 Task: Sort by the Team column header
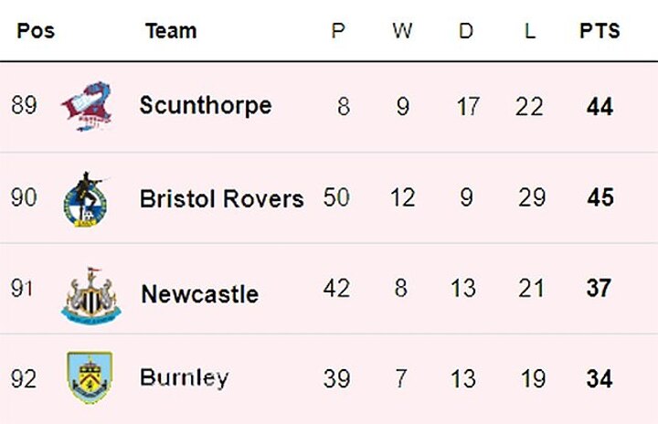(x=171, y=31)
